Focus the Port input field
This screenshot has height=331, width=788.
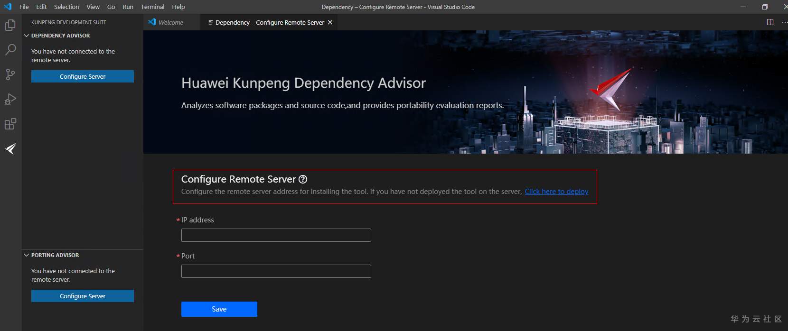point(276,271)
